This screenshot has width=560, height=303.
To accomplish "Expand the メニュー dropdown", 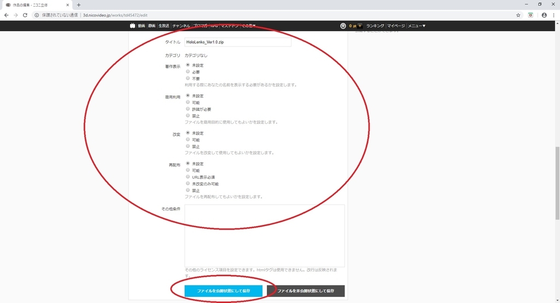I will [417, 26].
